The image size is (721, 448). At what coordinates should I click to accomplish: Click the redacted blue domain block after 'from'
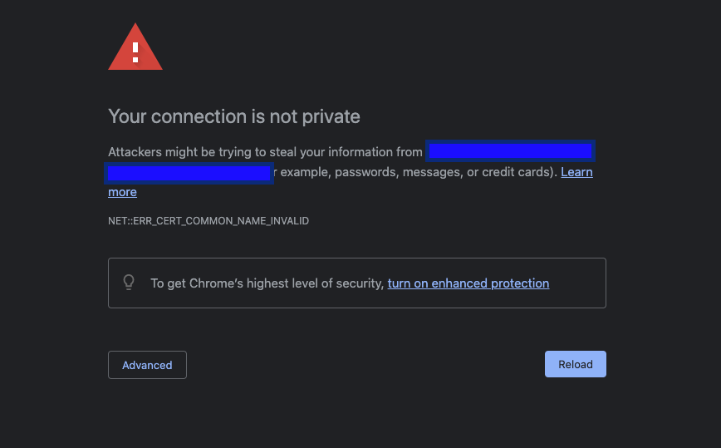click(x=510, y=151)
